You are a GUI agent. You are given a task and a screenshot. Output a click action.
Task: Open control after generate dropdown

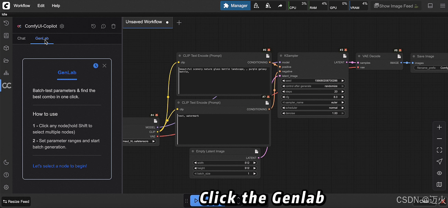coord(313,86)
